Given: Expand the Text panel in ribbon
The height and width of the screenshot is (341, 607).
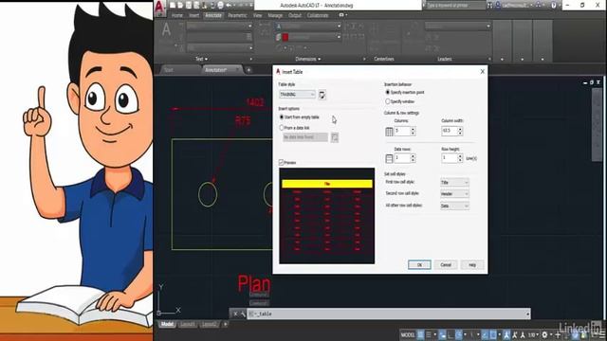Looking at the screenshot, I should click(x=201, y=59).
